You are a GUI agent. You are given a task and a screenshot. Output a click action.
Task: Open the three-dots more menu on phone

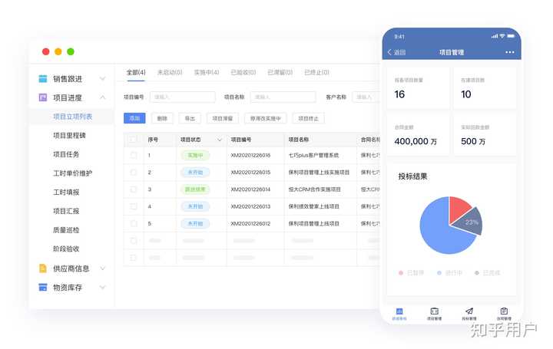(x=510, y=52)
